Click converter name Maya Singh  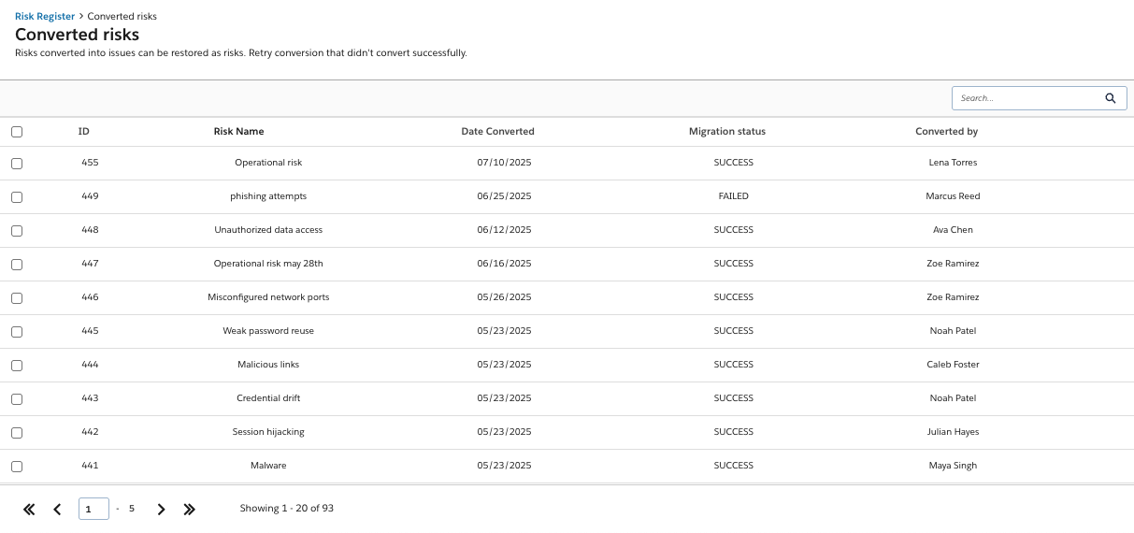(953, 466)
